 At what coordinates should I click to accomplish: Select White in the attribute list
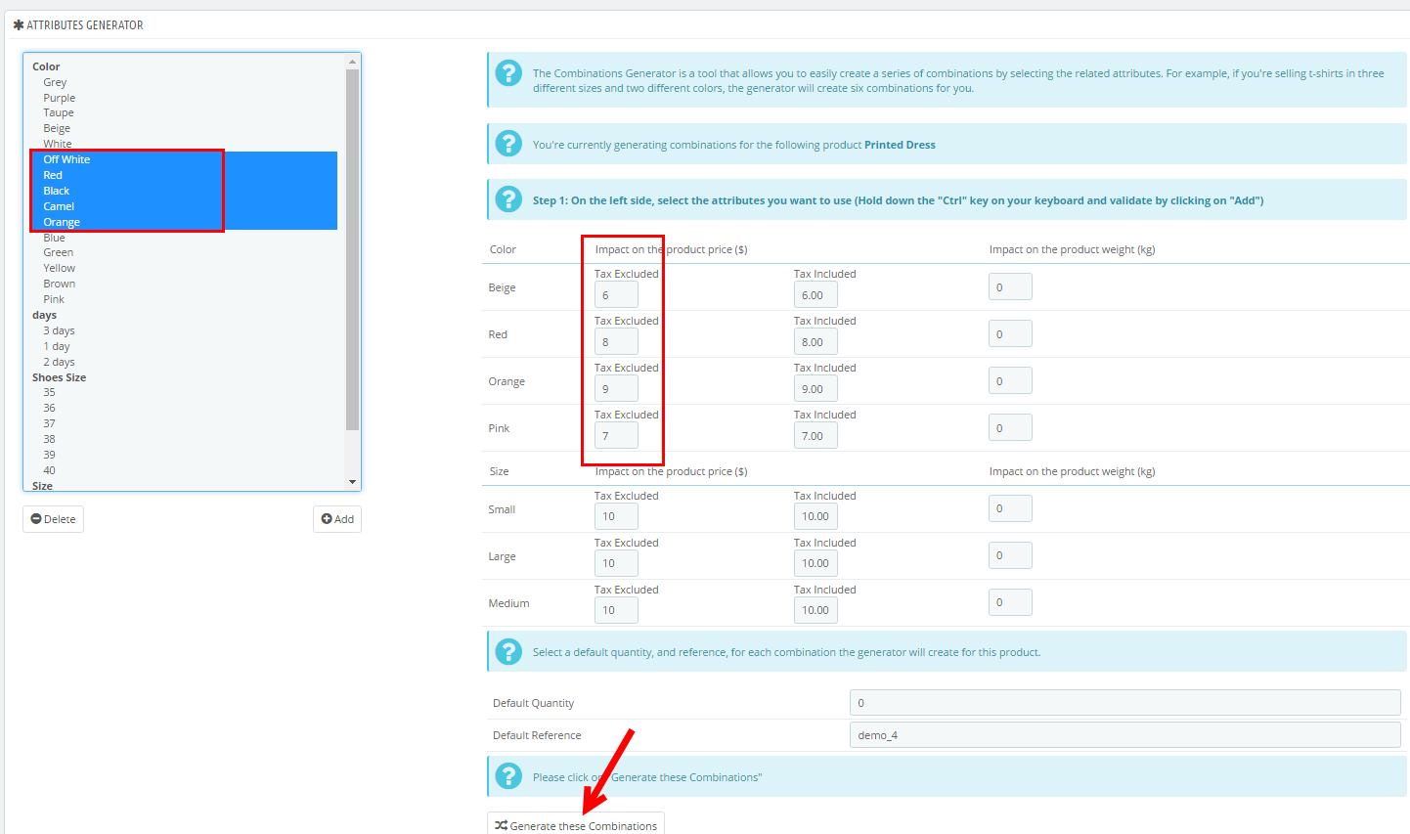57,144
